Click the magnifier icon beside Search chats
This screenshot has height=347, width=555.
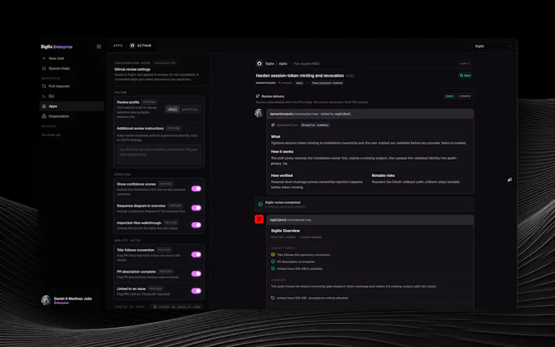tap(44, 68)
